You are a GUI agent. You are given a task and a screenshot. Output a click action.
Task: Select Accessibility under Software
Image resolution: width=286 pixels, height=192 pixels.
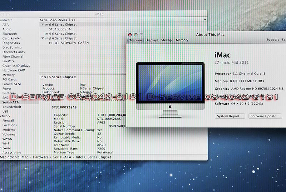[12, 152]
